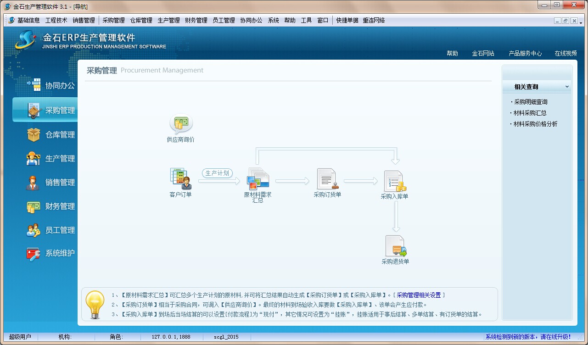Open the 帮助 menu in menu bar

click(290, 20)
